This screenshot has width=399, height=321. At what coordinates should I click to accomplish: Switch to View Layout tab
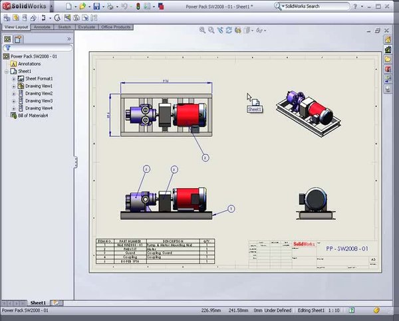[x=16, y=27]
